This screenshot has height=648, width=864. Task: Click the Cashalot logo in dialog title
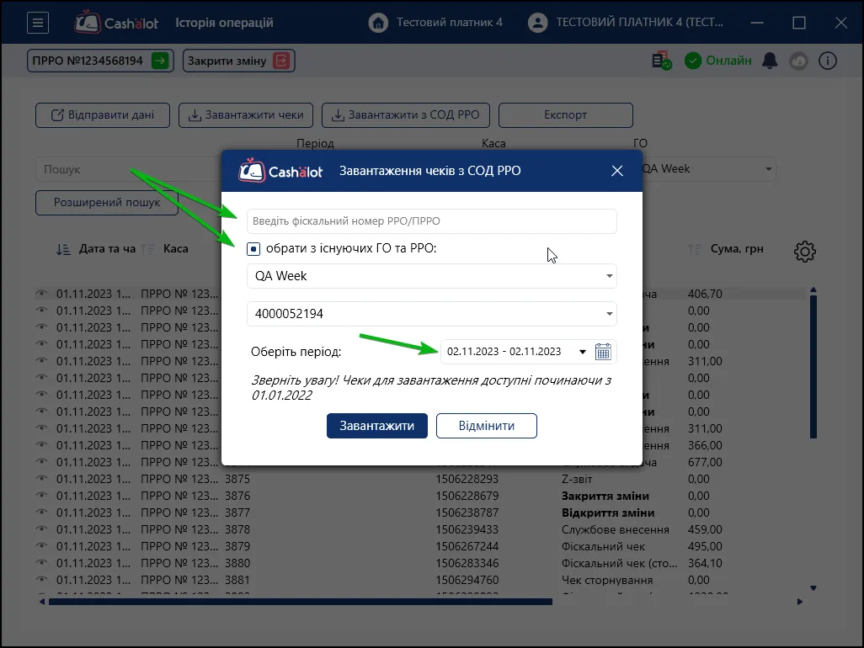(x=280, y=171)
